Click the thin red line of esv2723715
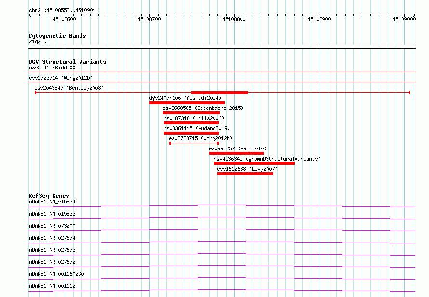 pyautogui.click(x=194, y=143)
